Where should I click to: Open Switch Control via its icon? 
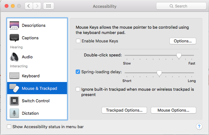pyautogui.click(x=15, y=101)
